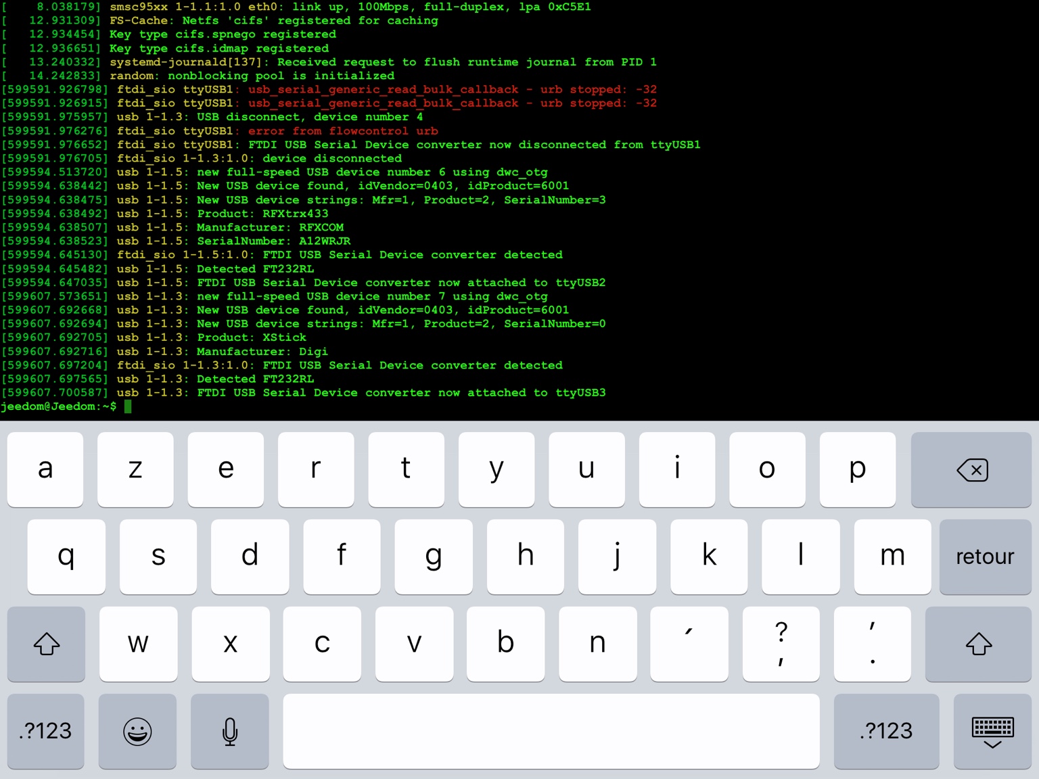Click the 'Manufacturer: RFXCOM' log line

point(172,227)
